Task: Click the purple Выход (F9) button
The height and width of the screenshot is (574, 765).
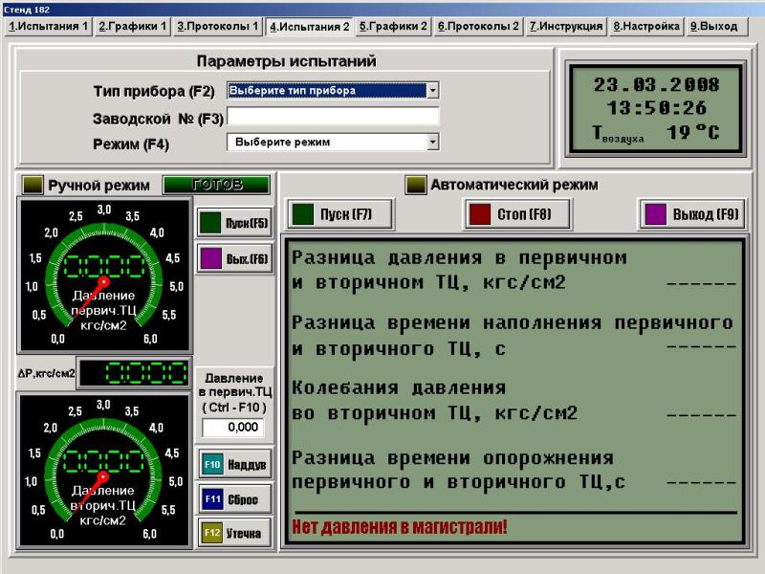Action: pyautogui.click(x=692, y=213)
